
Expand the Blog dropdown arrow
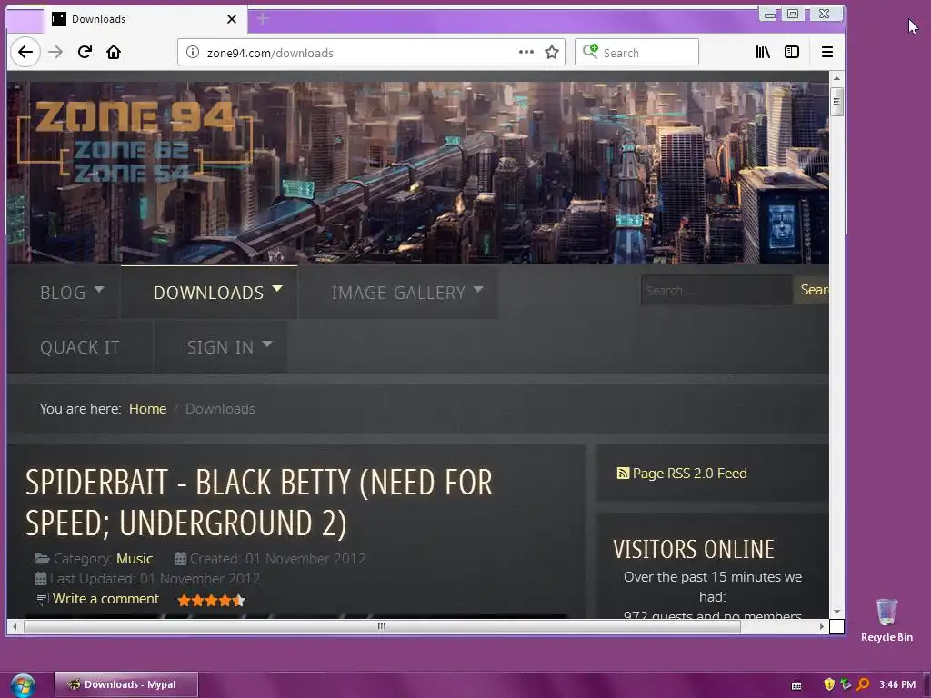99,289
